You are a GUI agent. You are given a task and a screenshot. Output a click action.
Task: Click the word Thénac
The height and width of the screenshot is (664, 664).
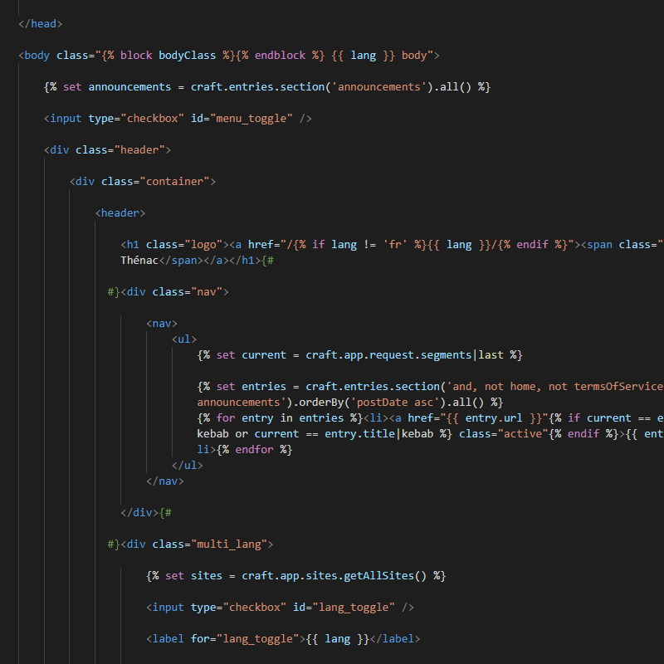[139, 261]
